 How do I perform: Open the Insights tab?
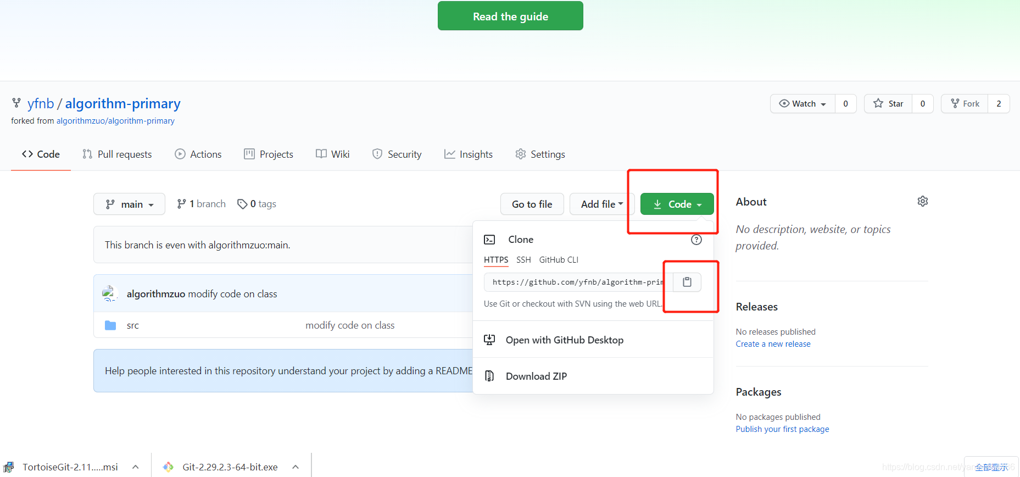(469, 154)
